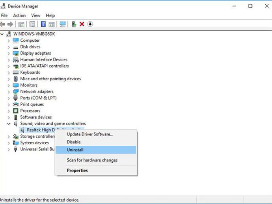Screen dimensions: 272x204
Task: Click the Action Pane toggle toolbar icon
Action: (52, 24)
